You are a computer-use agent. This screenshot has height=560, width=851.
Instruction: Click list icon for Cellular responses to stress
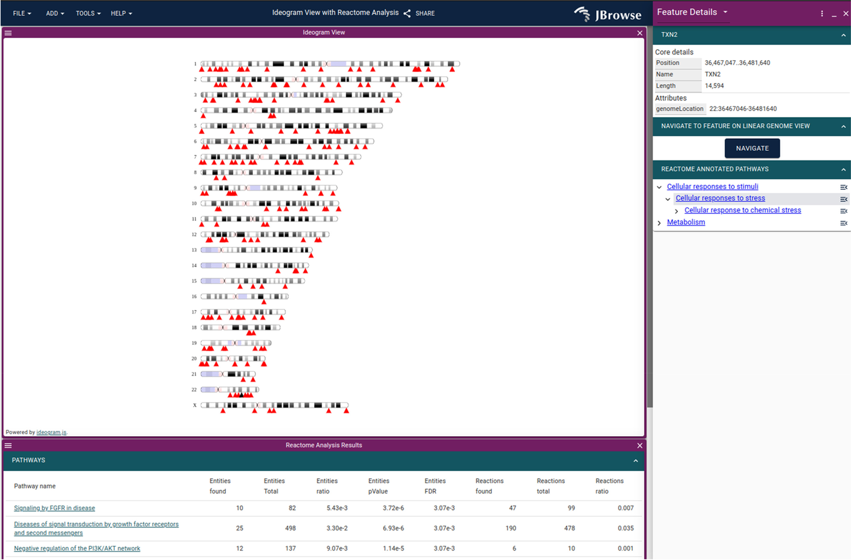pyautogui.click(x=844, y=199)
